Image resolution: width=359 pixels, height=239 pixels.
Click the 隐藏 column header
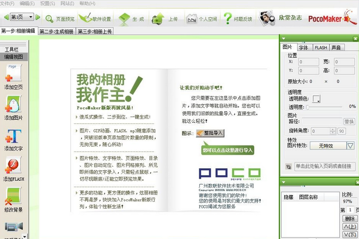click(289, 197)
